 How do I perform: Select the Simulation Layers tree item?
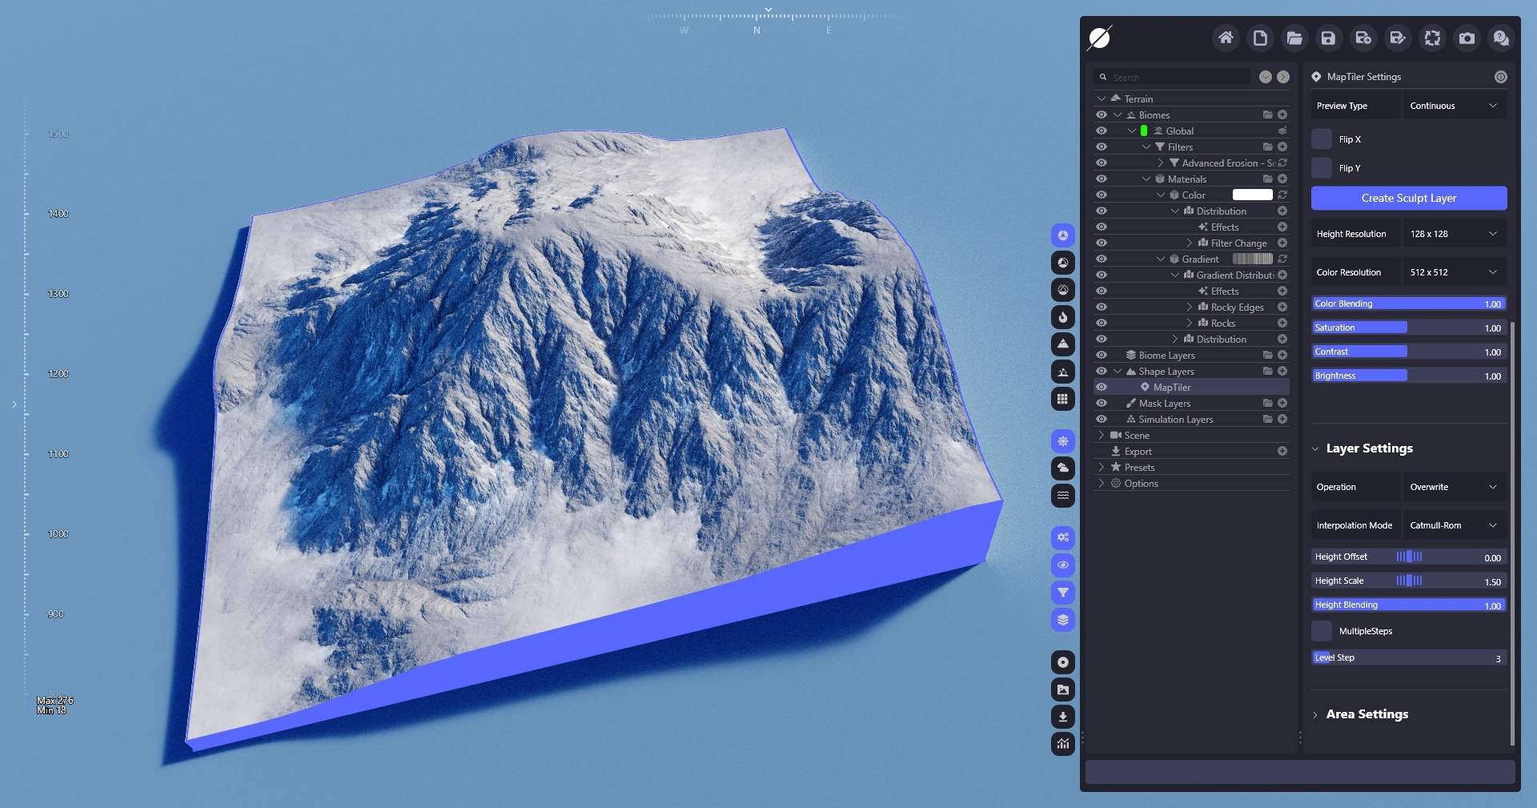pyautogui.click(x=1175, y=420)
